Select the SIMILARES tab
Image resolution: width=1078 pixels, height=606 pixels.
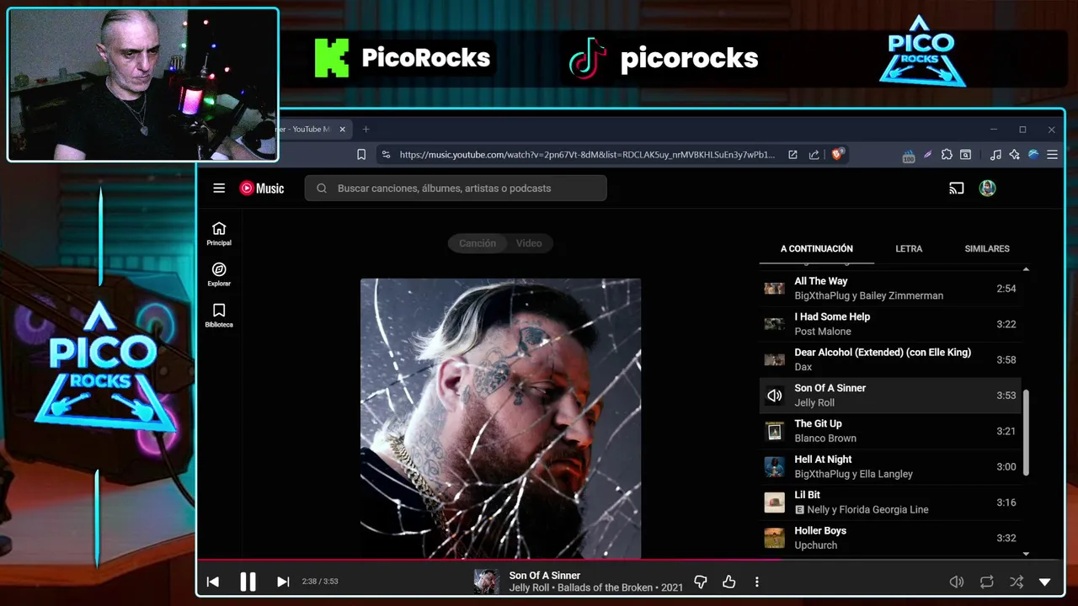tap(987, 249)
